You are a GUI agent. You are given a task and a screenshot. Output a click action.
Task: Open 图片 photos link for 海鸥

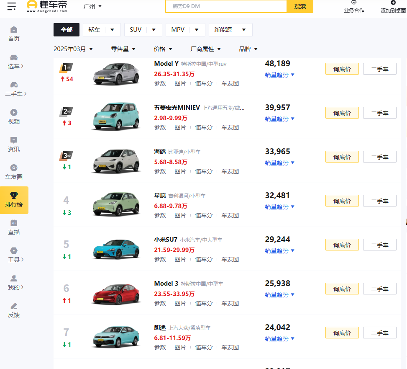(180, 171)
